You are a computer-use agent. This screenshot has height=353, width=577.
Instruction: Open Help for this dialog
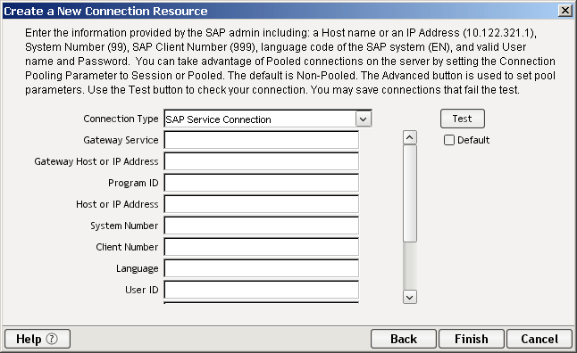pyautogui.click(x=38, y=339)
